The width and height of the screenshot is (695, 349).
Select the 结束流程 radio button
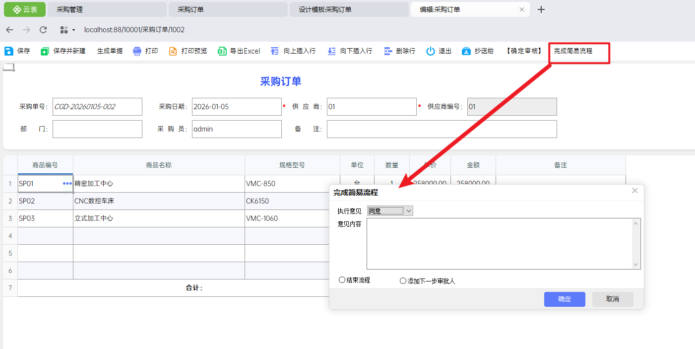pos(342,280)
